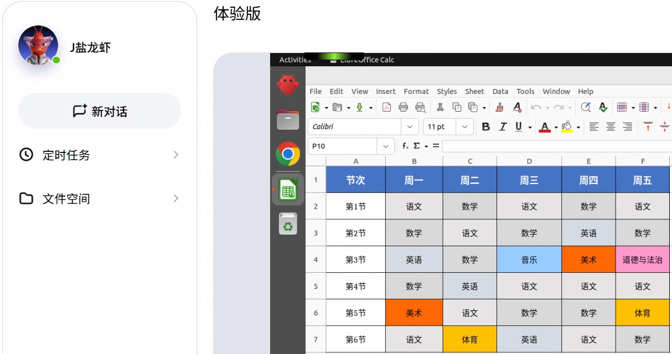Click the Print icon in toolbar
Viewport: 672px width, 354px height.
(x=403, y=107)
